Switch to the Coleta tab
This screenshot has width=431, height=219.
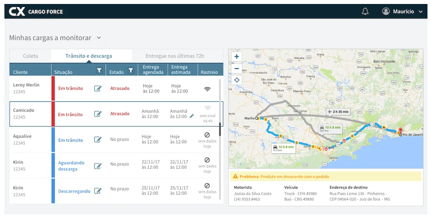coord(30,56)
